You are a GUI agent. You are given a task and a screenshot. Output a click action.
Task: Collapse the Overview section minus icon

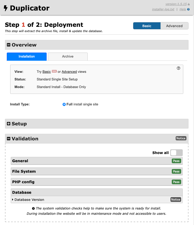click(8, 45)
